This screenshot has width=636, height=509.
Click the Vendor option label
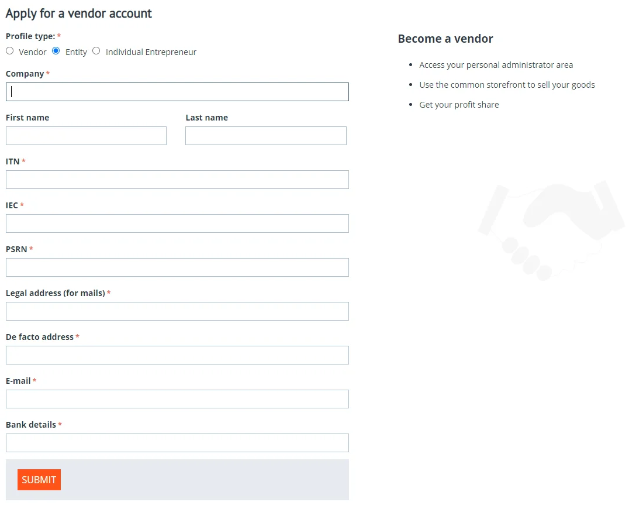tap(33, 52)
